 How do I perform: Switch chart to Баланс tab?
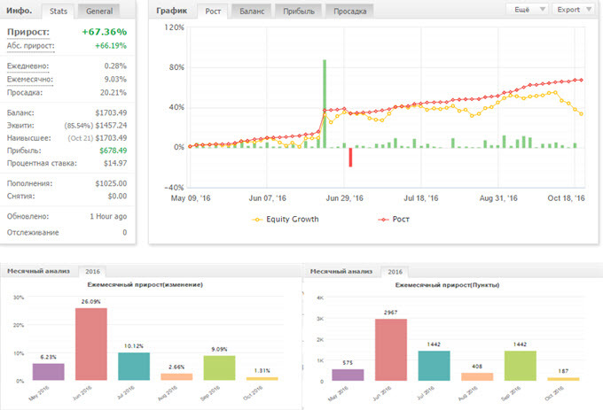click(x=252, y=12)
